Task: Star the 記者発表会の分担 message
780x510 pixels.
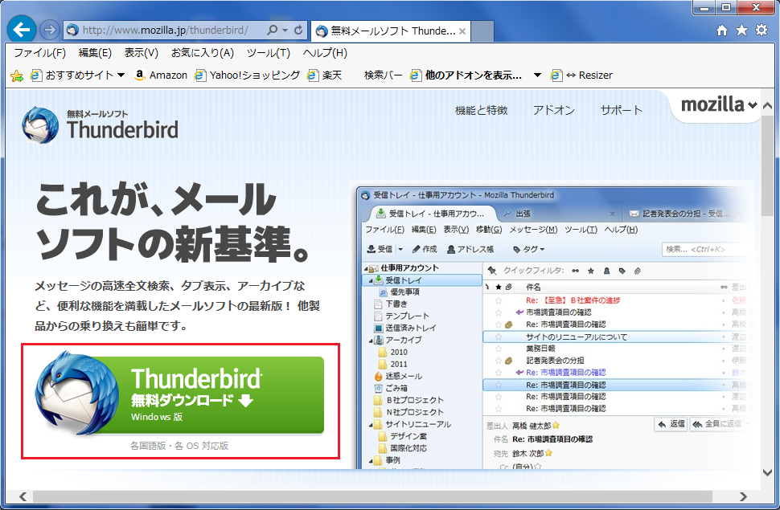Action: point(499,361)
